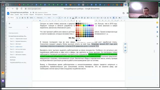Image resolution: width=160 pixels, height=90 pixels.
Task: Open the Arial font dropdown
Action: (x=51, y=18)
